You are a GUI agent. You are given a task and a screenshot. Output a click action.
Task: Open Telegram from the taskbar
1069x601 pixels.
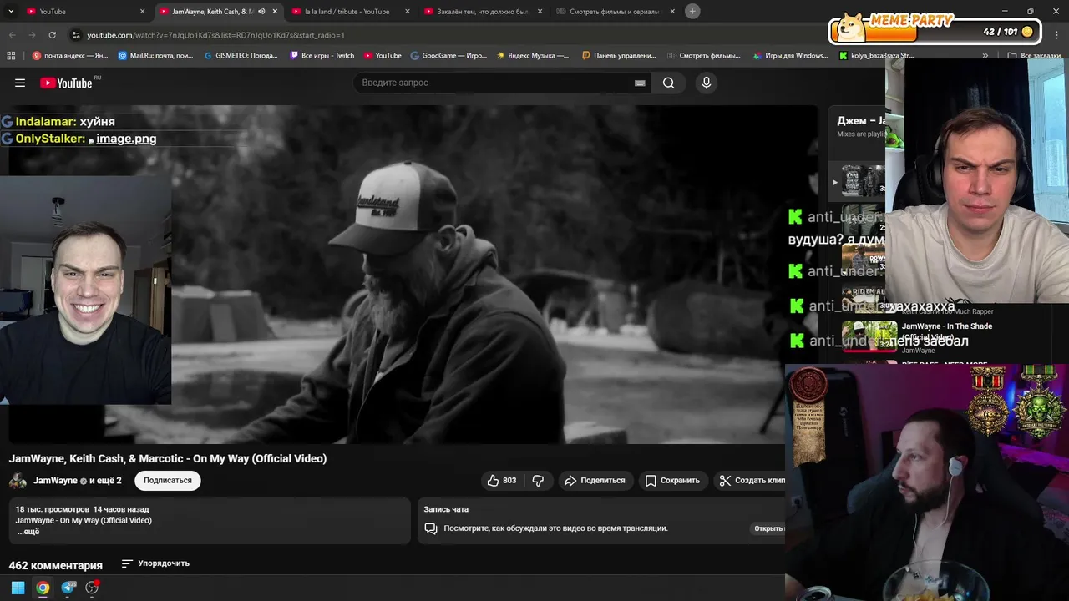68,588
